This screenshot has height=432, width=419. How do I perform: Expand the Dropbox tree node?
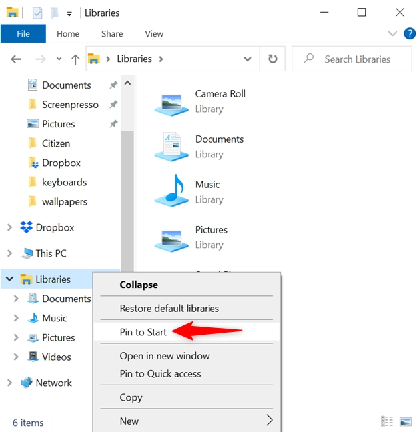tap(9, 227)
